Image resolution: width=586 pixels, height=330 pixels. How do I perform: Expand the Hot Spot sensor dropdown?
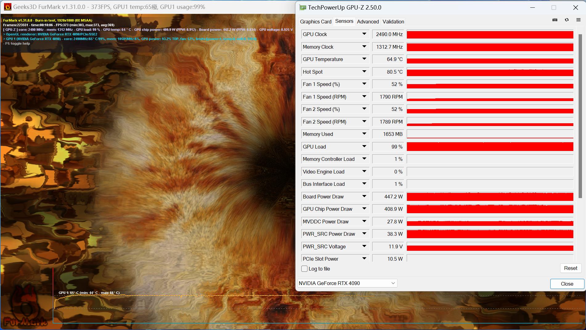(364, 71)
